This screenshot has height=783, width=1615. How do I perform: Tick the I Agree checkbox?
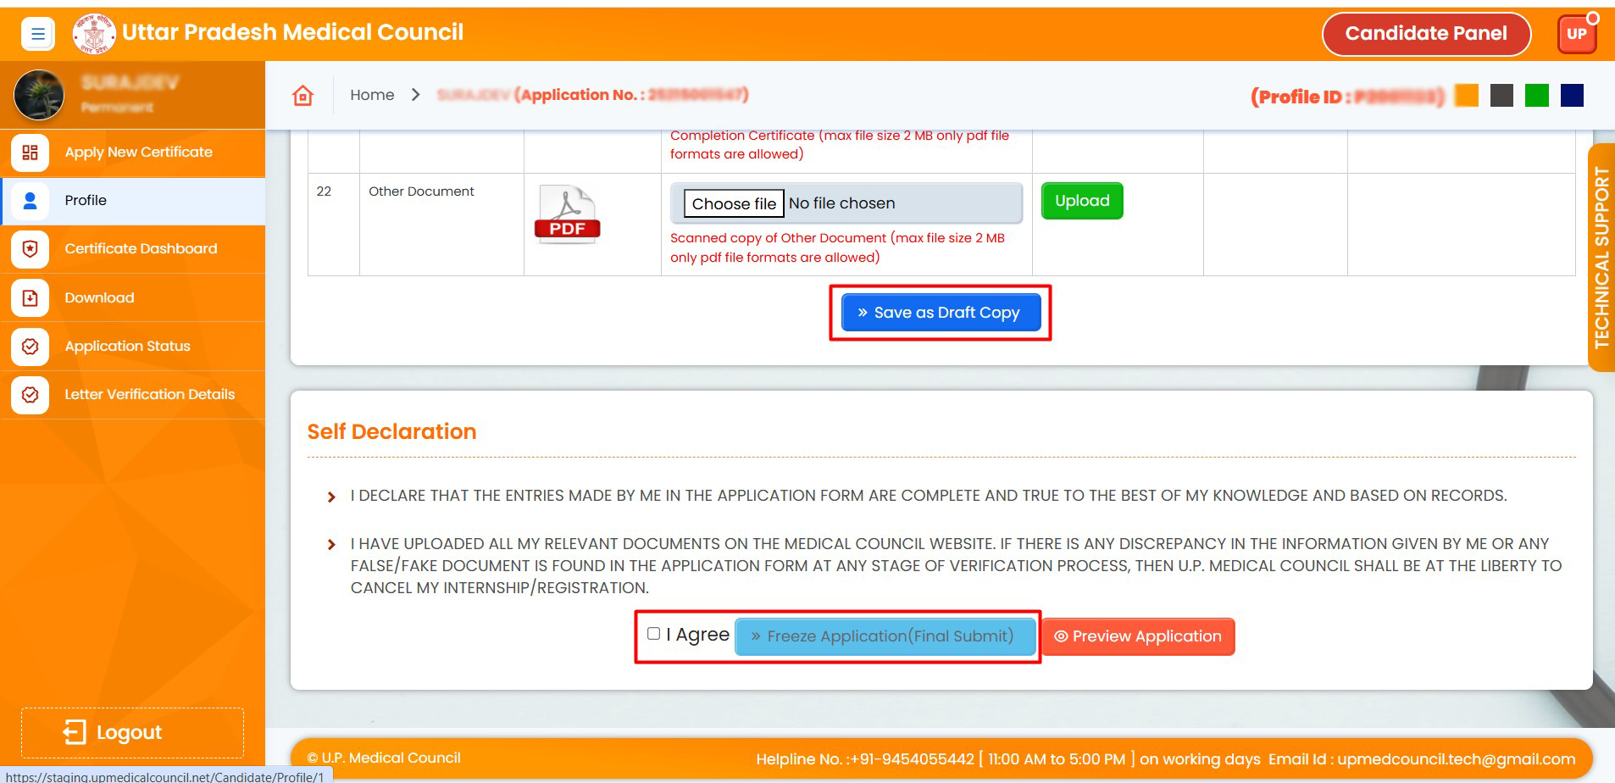coord(653,634)
